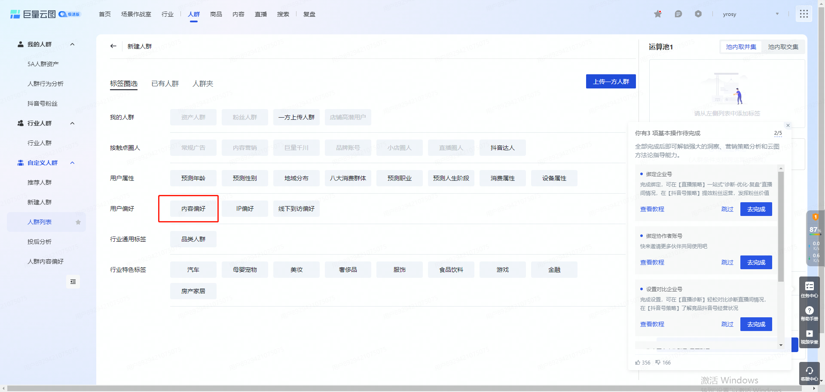Open 查看教程 for 设置对比企业号
The width and height of the screenshot is (825, 392).
point(652,324)
